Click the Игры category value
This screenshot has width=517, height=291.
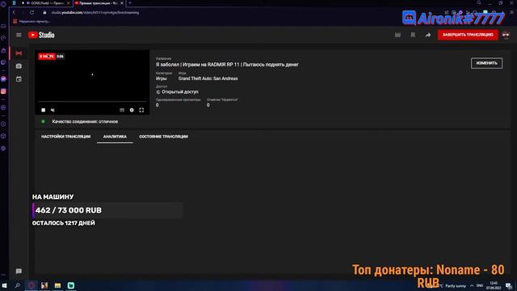pyautogui.click(x=162, y=78)
